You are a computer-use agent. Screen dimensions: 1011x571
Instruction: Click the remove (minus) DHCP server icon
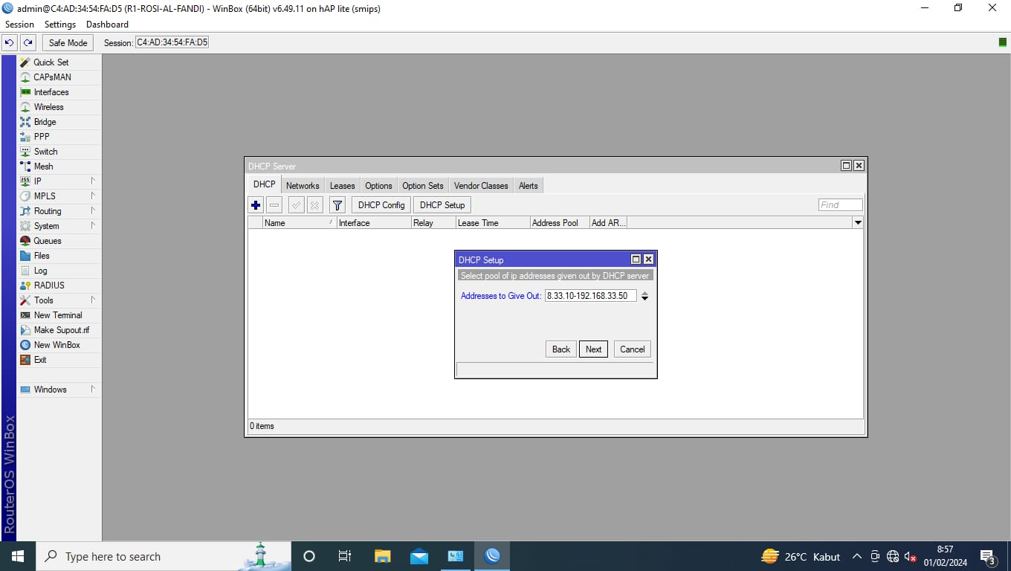click(x=274, y=205)
